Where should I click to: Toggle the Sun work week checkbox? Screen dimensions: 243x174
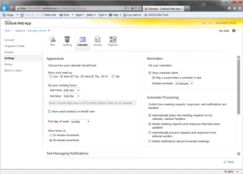pyautogui.click(x=51, y=76)
